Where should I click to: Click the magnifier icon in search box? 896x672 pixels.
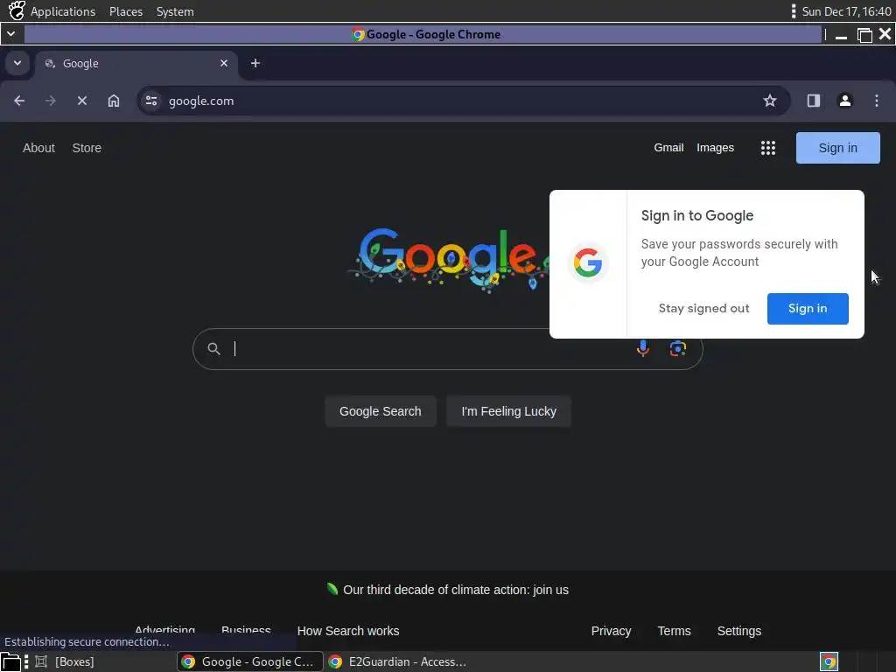(213, 348)
